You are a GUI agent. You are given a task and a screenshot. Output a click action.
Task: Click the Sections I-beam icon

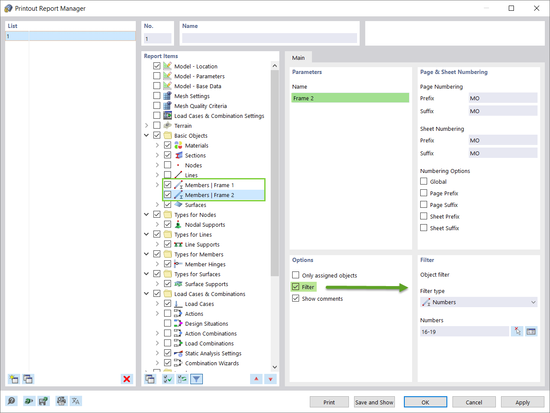click(178, 155)
